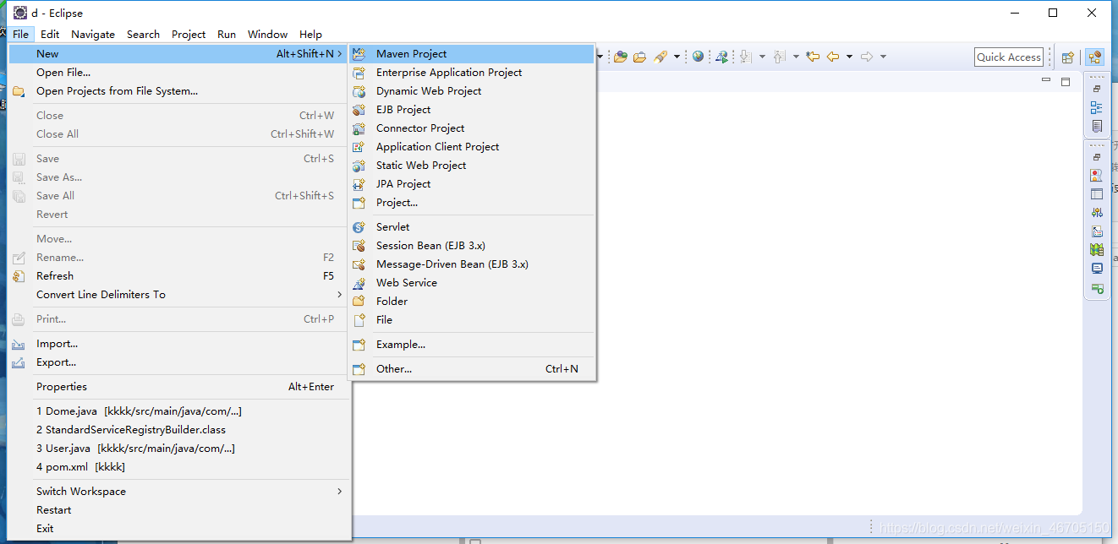This screenshot has width=1118, height=544.
Task: Restore the upper right trim view stack
Action: point(1097,89)
